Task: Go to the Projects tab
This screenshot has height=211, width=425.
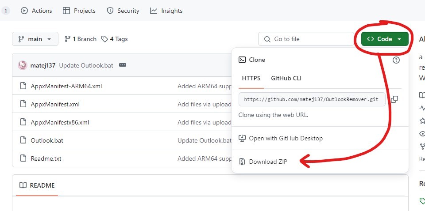Action: [x=79, y=11]
